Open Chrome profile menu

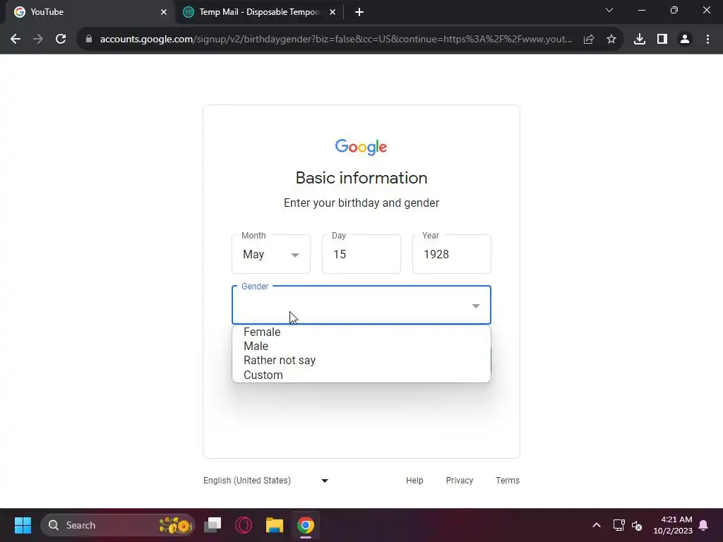pos(685,40)
